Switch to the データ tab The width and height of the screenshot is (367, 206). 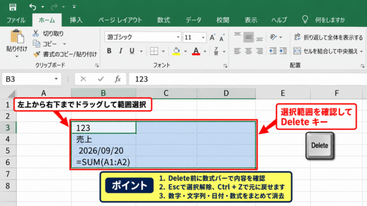pos(193,20)
